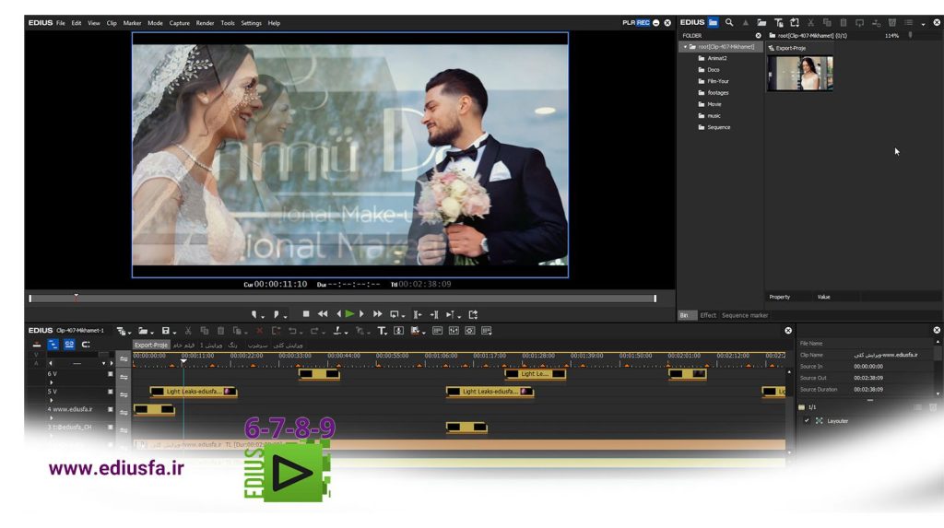Screen dimensions: 944x528
Task: Open the File menu
Action: pos(60,23)
